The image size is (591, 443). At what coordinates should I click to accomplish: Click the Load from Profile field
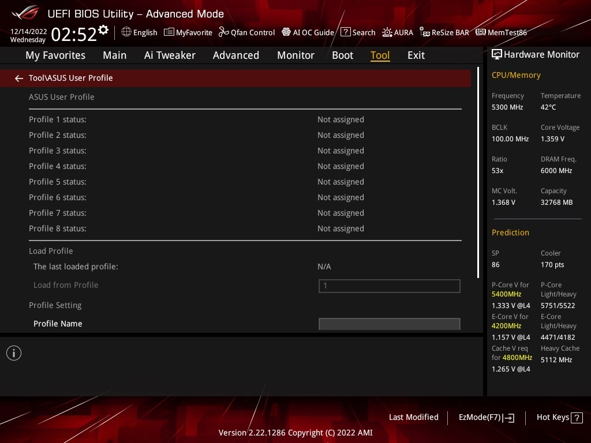[x=390, y=286]
